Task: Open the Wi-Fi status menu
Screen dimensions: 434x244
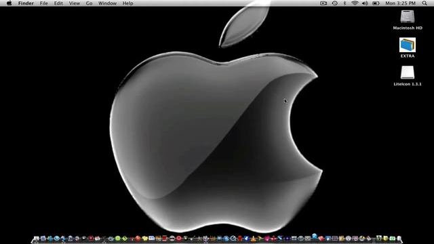Action: point(355,3)
